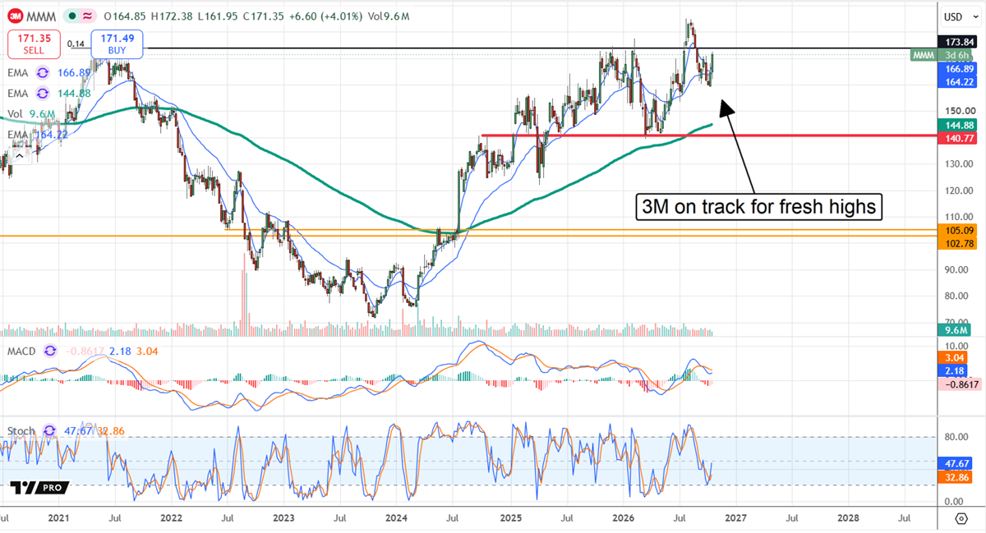Click the 2.18 blue MACD scale label
The height and width of the screenshot is (533, 986).
(x=953, y=371)
